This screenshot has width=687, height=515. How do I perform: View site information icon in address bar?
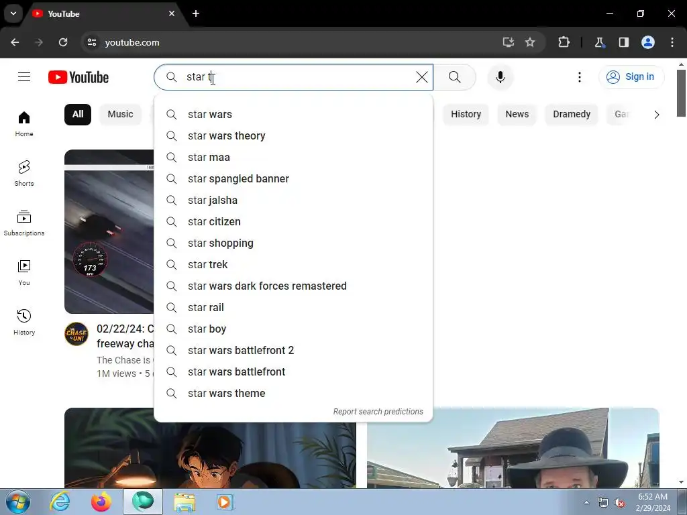[91, 42]
